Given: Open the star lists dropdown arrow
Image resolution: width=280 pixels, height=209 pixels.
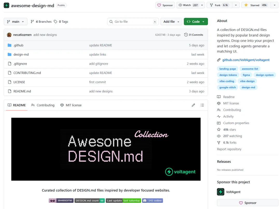Looking at the screenshot, I should 275,5.
